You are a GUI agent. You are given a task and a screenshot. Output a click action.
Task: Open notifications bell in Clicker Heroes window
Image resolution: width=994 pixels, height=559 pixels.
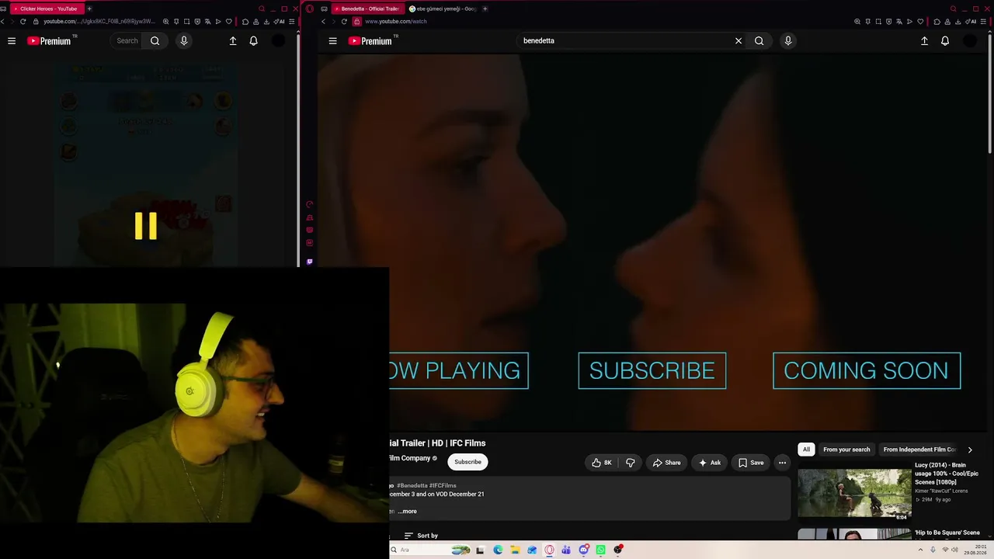(x=254, y=41)
